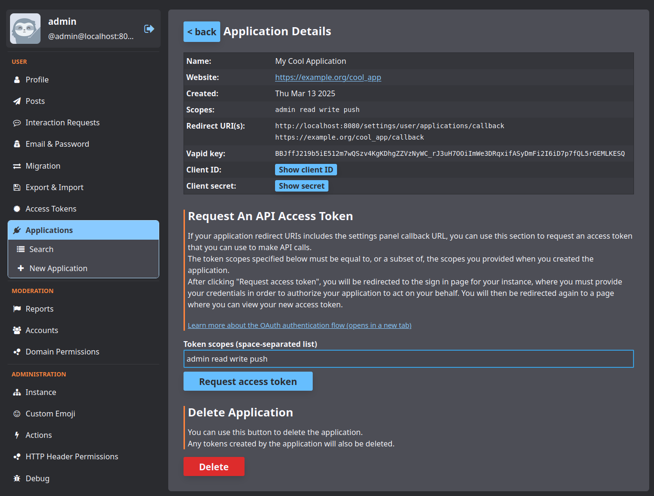Viewport: 654px width, 496px height.
Task: Go back using the back button
Action: coord(202,32)
